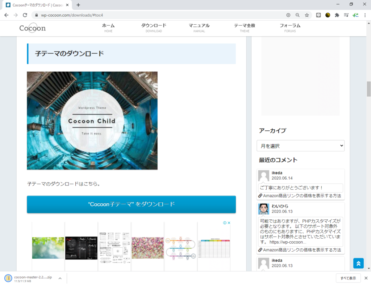Open the speech-bubble extension icon

318,15
